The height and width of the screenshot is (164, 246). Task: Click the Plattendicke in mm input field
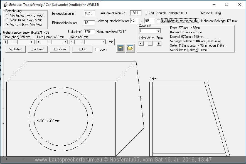coord(89,23)
